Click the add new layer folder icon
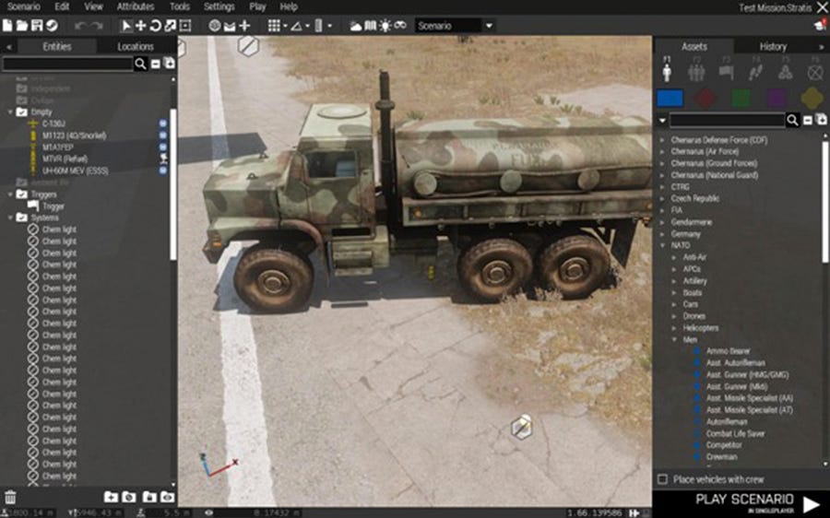 pos(111,497)
